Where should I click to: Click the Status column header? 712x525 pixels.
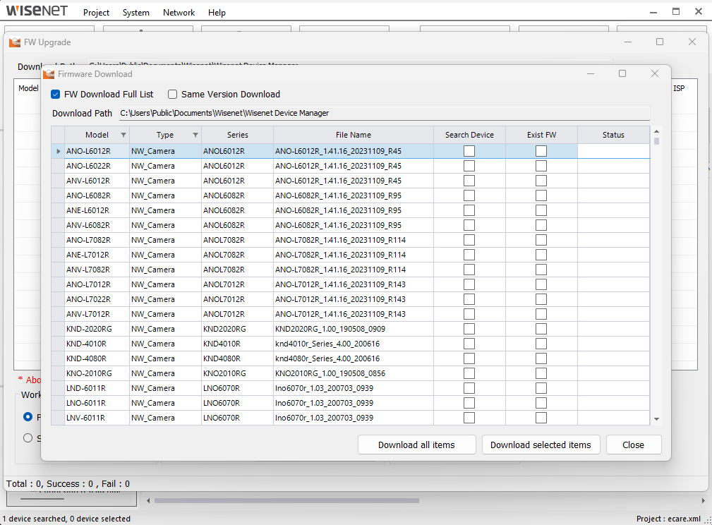613,135
